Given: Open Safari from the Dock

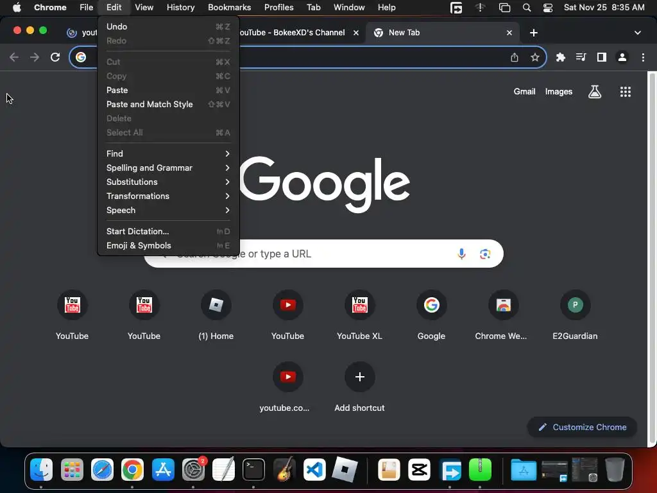Looking at the screenshot, I should (102, 469).
